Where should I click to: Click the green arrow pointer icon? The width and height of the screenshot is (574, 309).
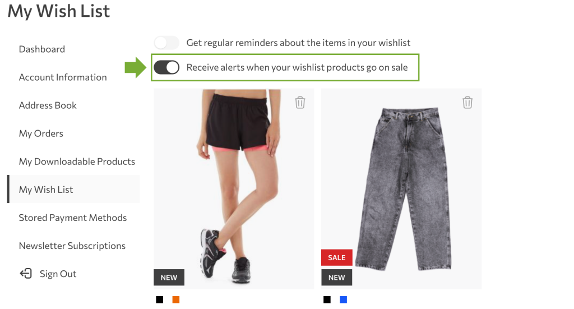[x=135, y=67]
